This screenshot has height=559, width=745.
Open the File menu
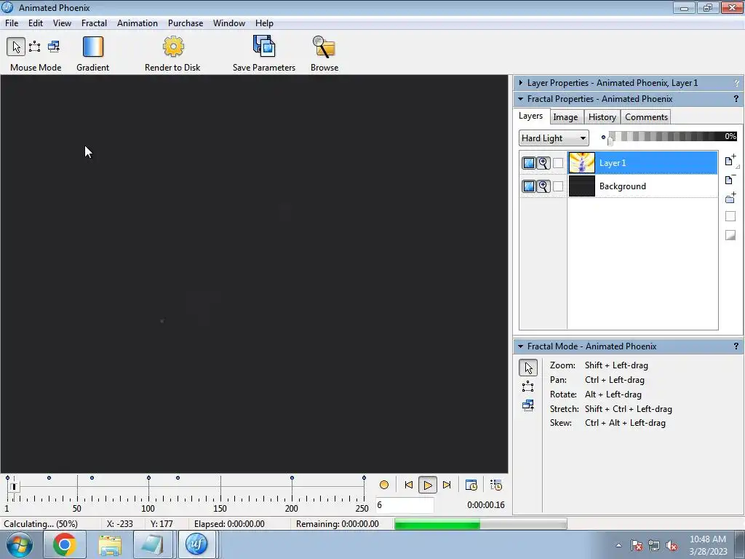12,23
